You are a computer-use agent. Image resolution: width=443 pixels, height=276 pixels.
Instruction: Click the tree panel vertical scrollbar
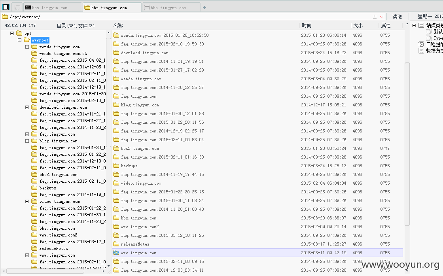[108, 93]
